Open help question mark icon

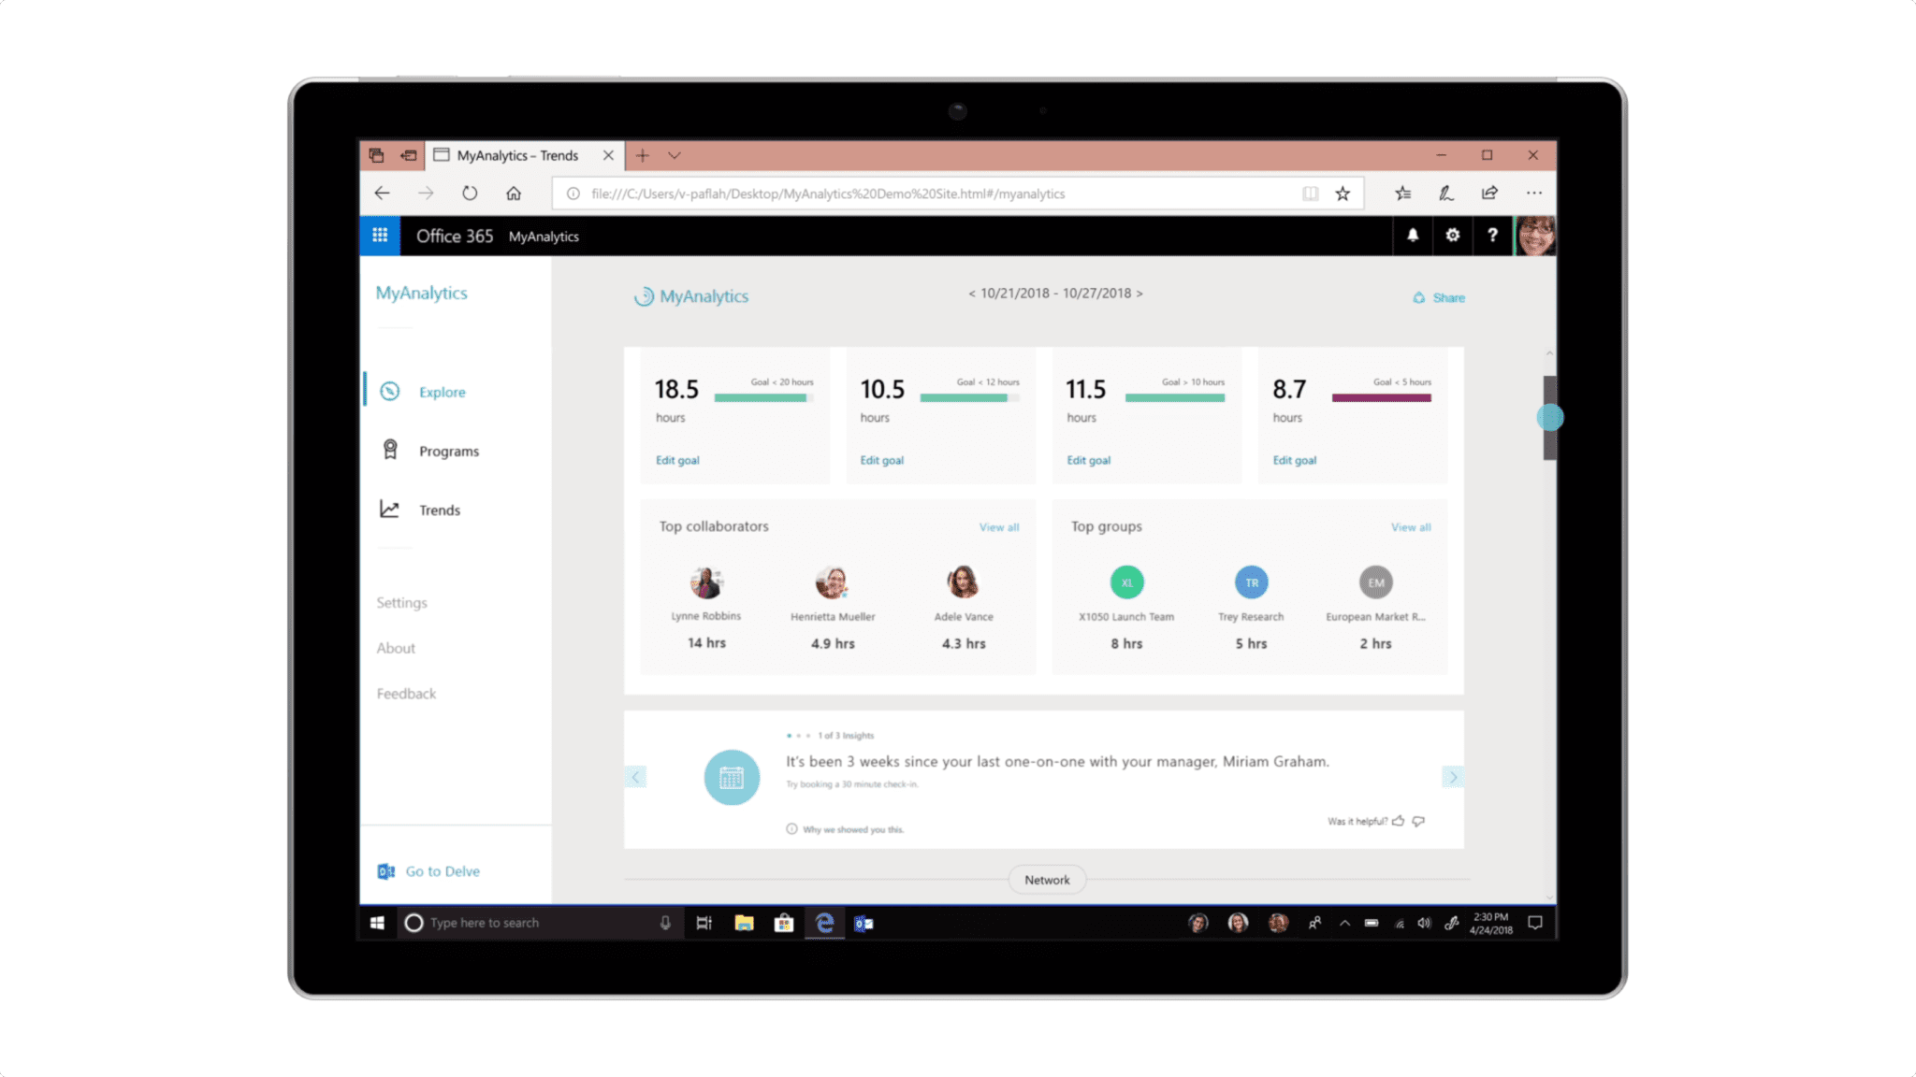[1492, 236]
